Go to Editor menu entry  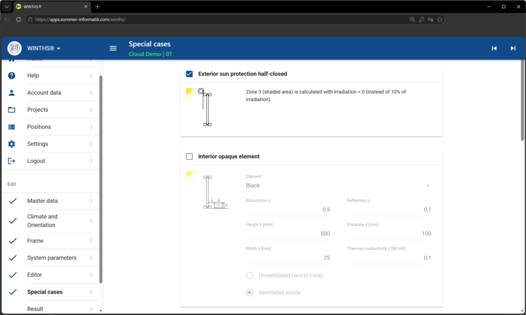[50, 275]
